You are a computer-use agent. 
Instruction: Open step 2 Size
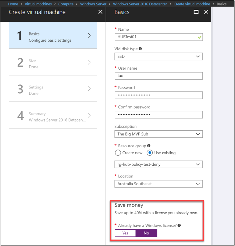[x=53, y=62]
